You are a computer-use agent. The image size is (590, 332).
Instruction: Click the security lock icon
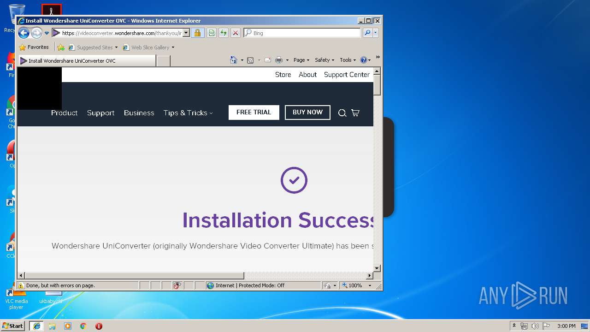[x=197, y=33]
